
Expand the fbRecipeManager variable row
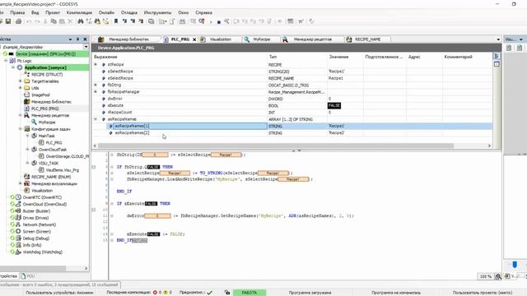coord(96,91)
